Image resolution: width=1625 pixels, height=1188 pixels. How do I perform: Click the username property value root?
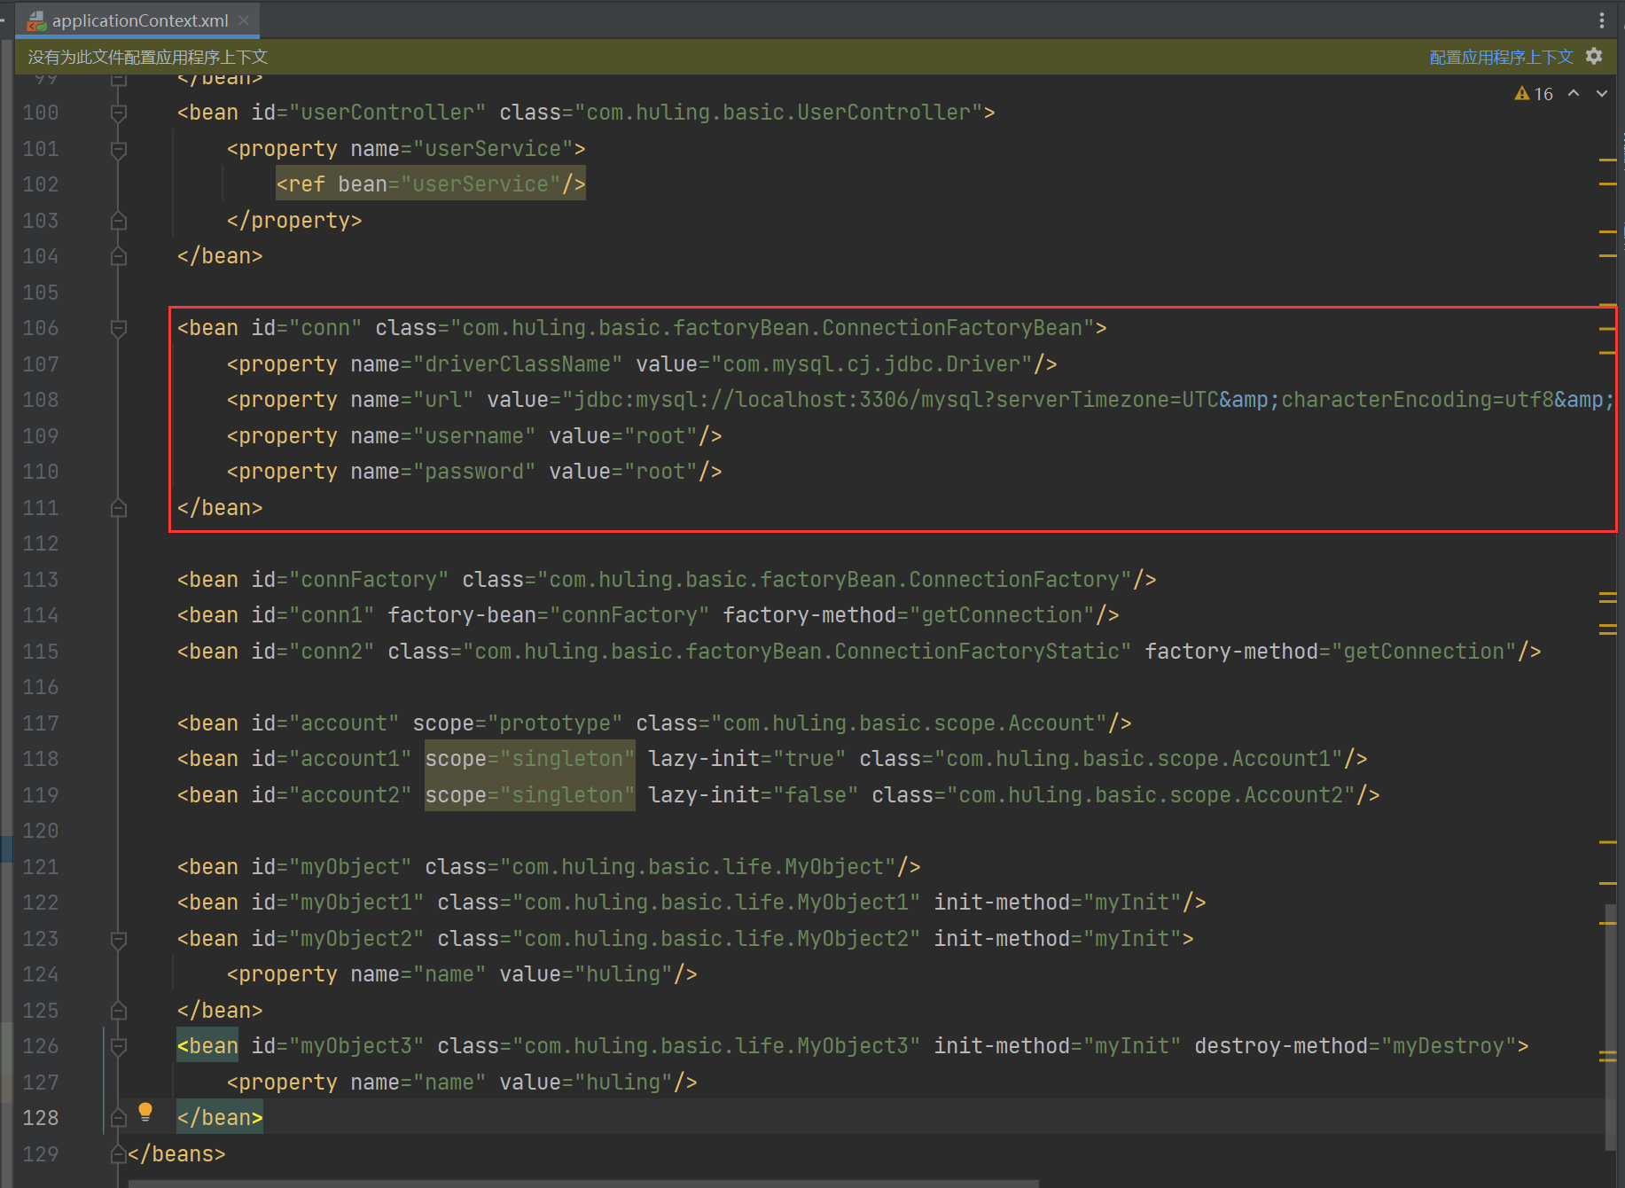pos(661,436)
